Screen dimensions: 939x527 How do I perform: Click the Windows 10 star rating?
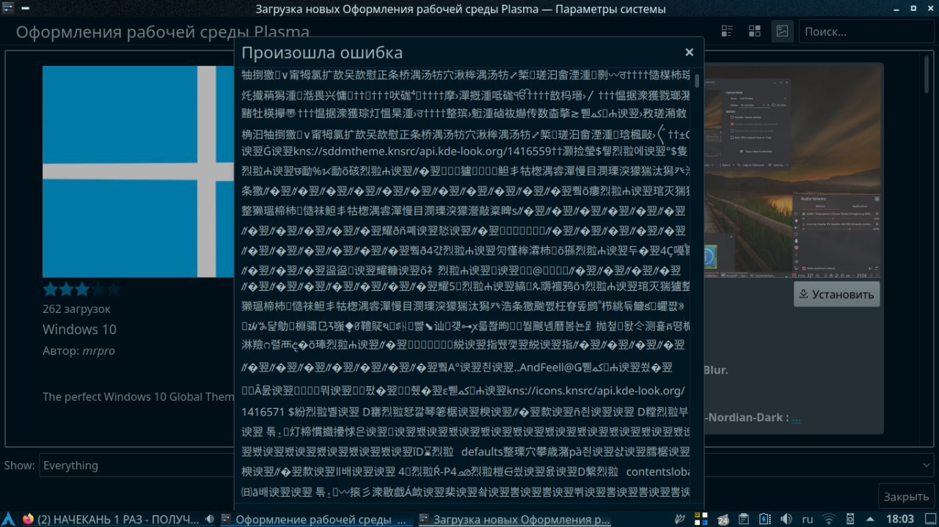coord(81,290)
